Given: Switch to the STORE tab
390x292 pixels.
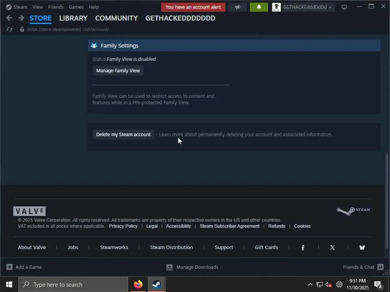Looking at the screenshot, I should click(x=40, y=18).
